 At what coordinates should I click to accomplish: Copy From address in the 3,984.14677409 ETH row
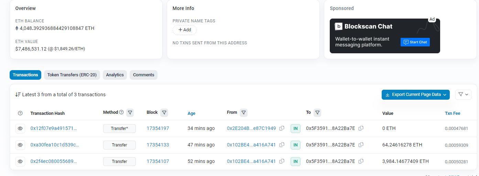pos(282,161)
